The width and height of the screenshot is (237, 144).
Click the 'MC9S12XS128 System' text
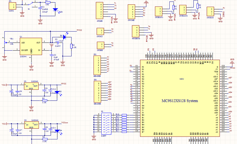[x=180, y=101]
